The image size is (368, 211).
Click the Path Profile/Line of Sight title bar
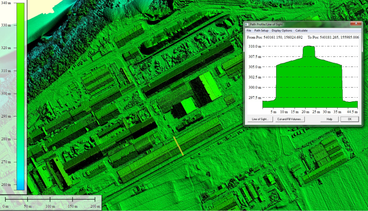(x=294, y=24)
